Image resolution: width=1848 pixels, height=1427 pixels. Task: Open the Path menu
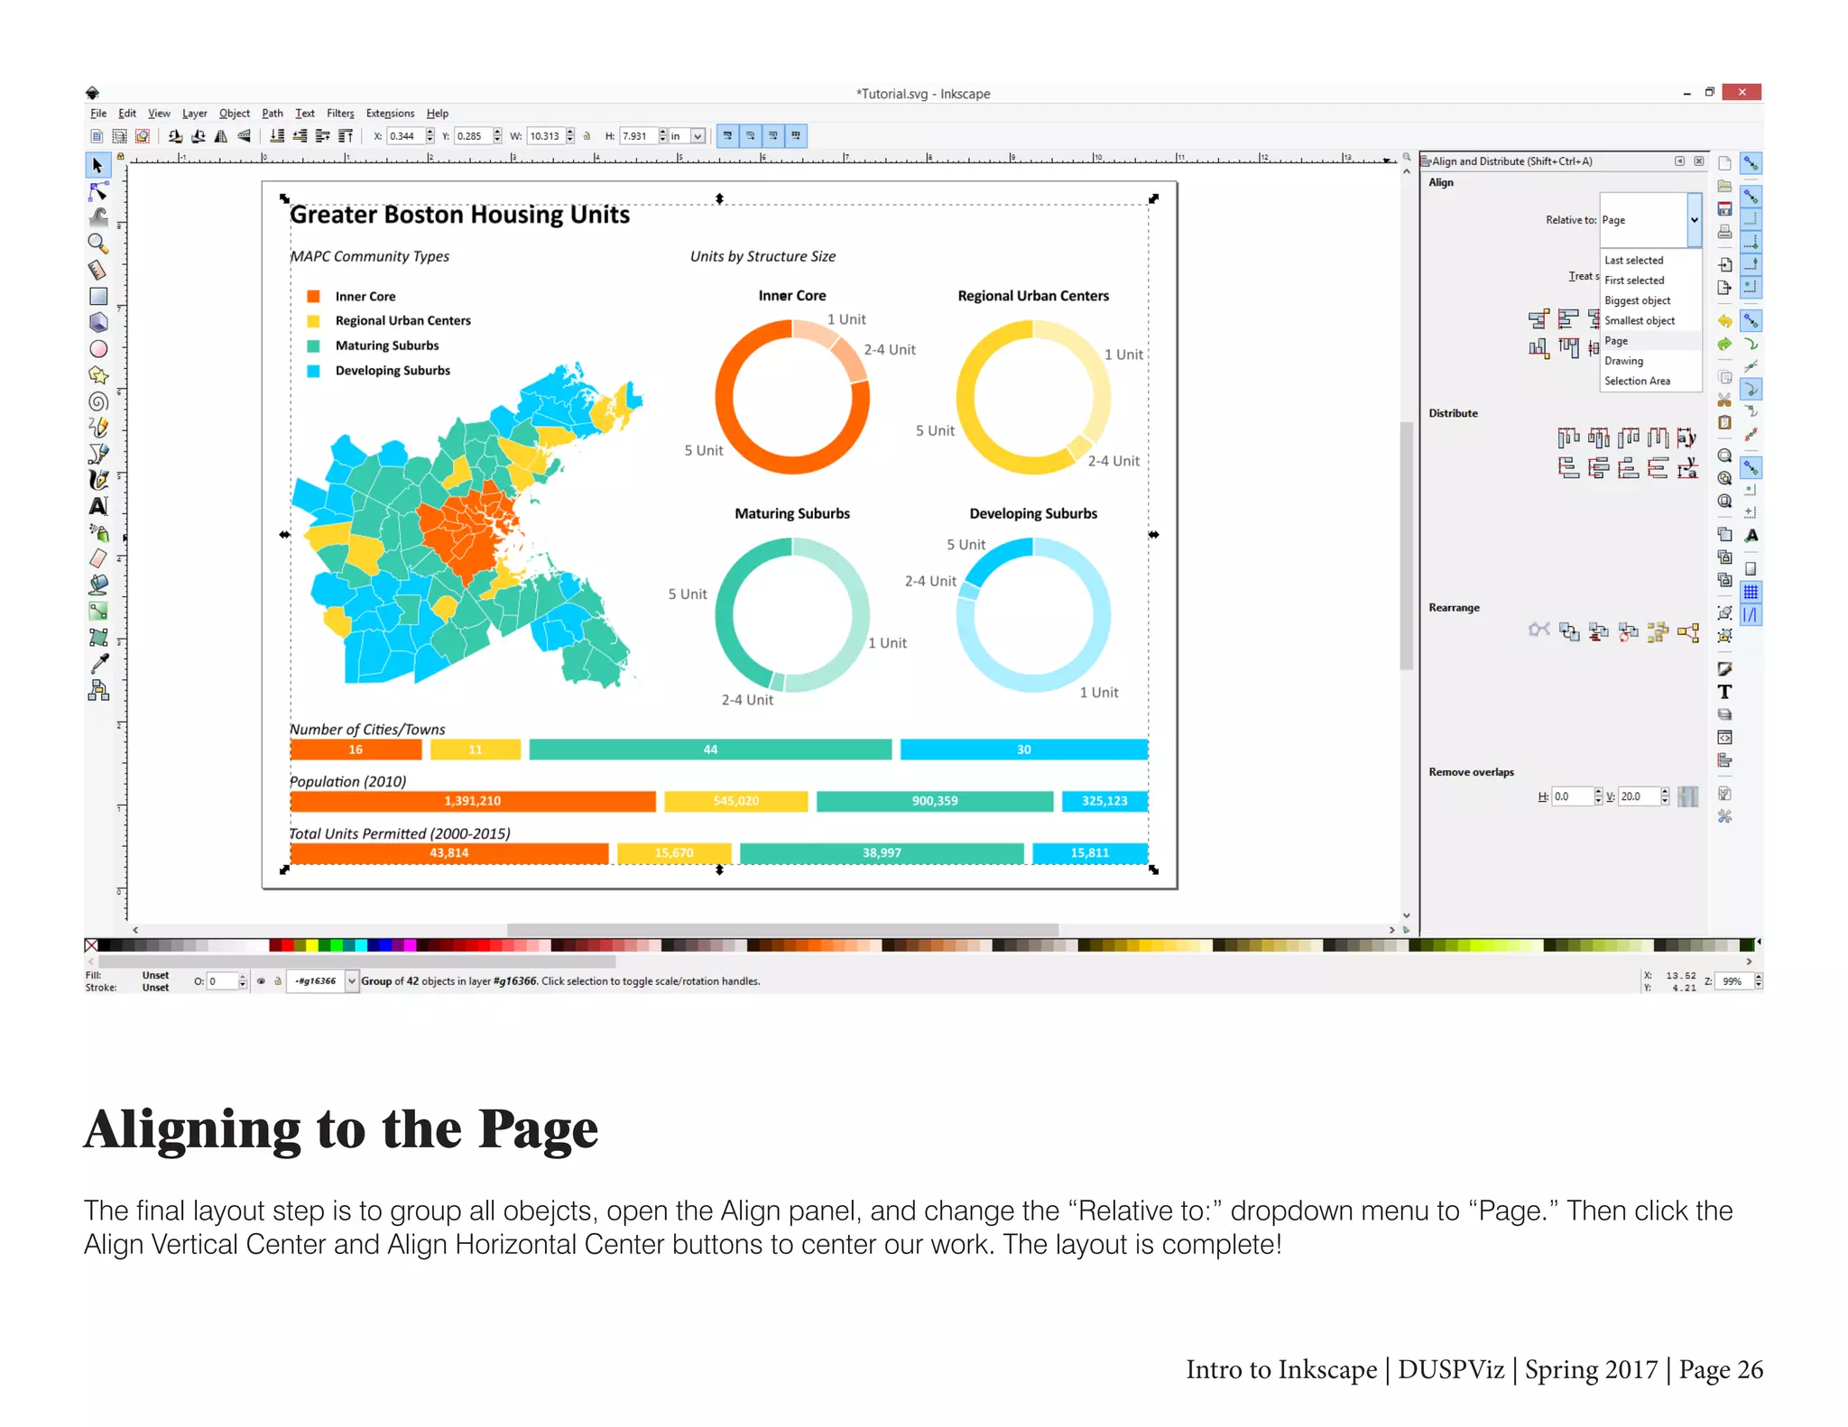[x=273, y=114]
